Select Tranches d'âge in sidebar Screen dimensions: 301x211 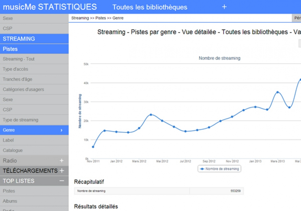click(x=34, y=79)
